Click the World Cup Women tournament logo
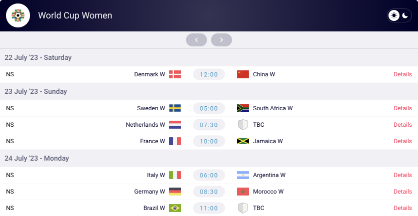The height and width of the screenshot is (216, 418). (x=18, y=15)
